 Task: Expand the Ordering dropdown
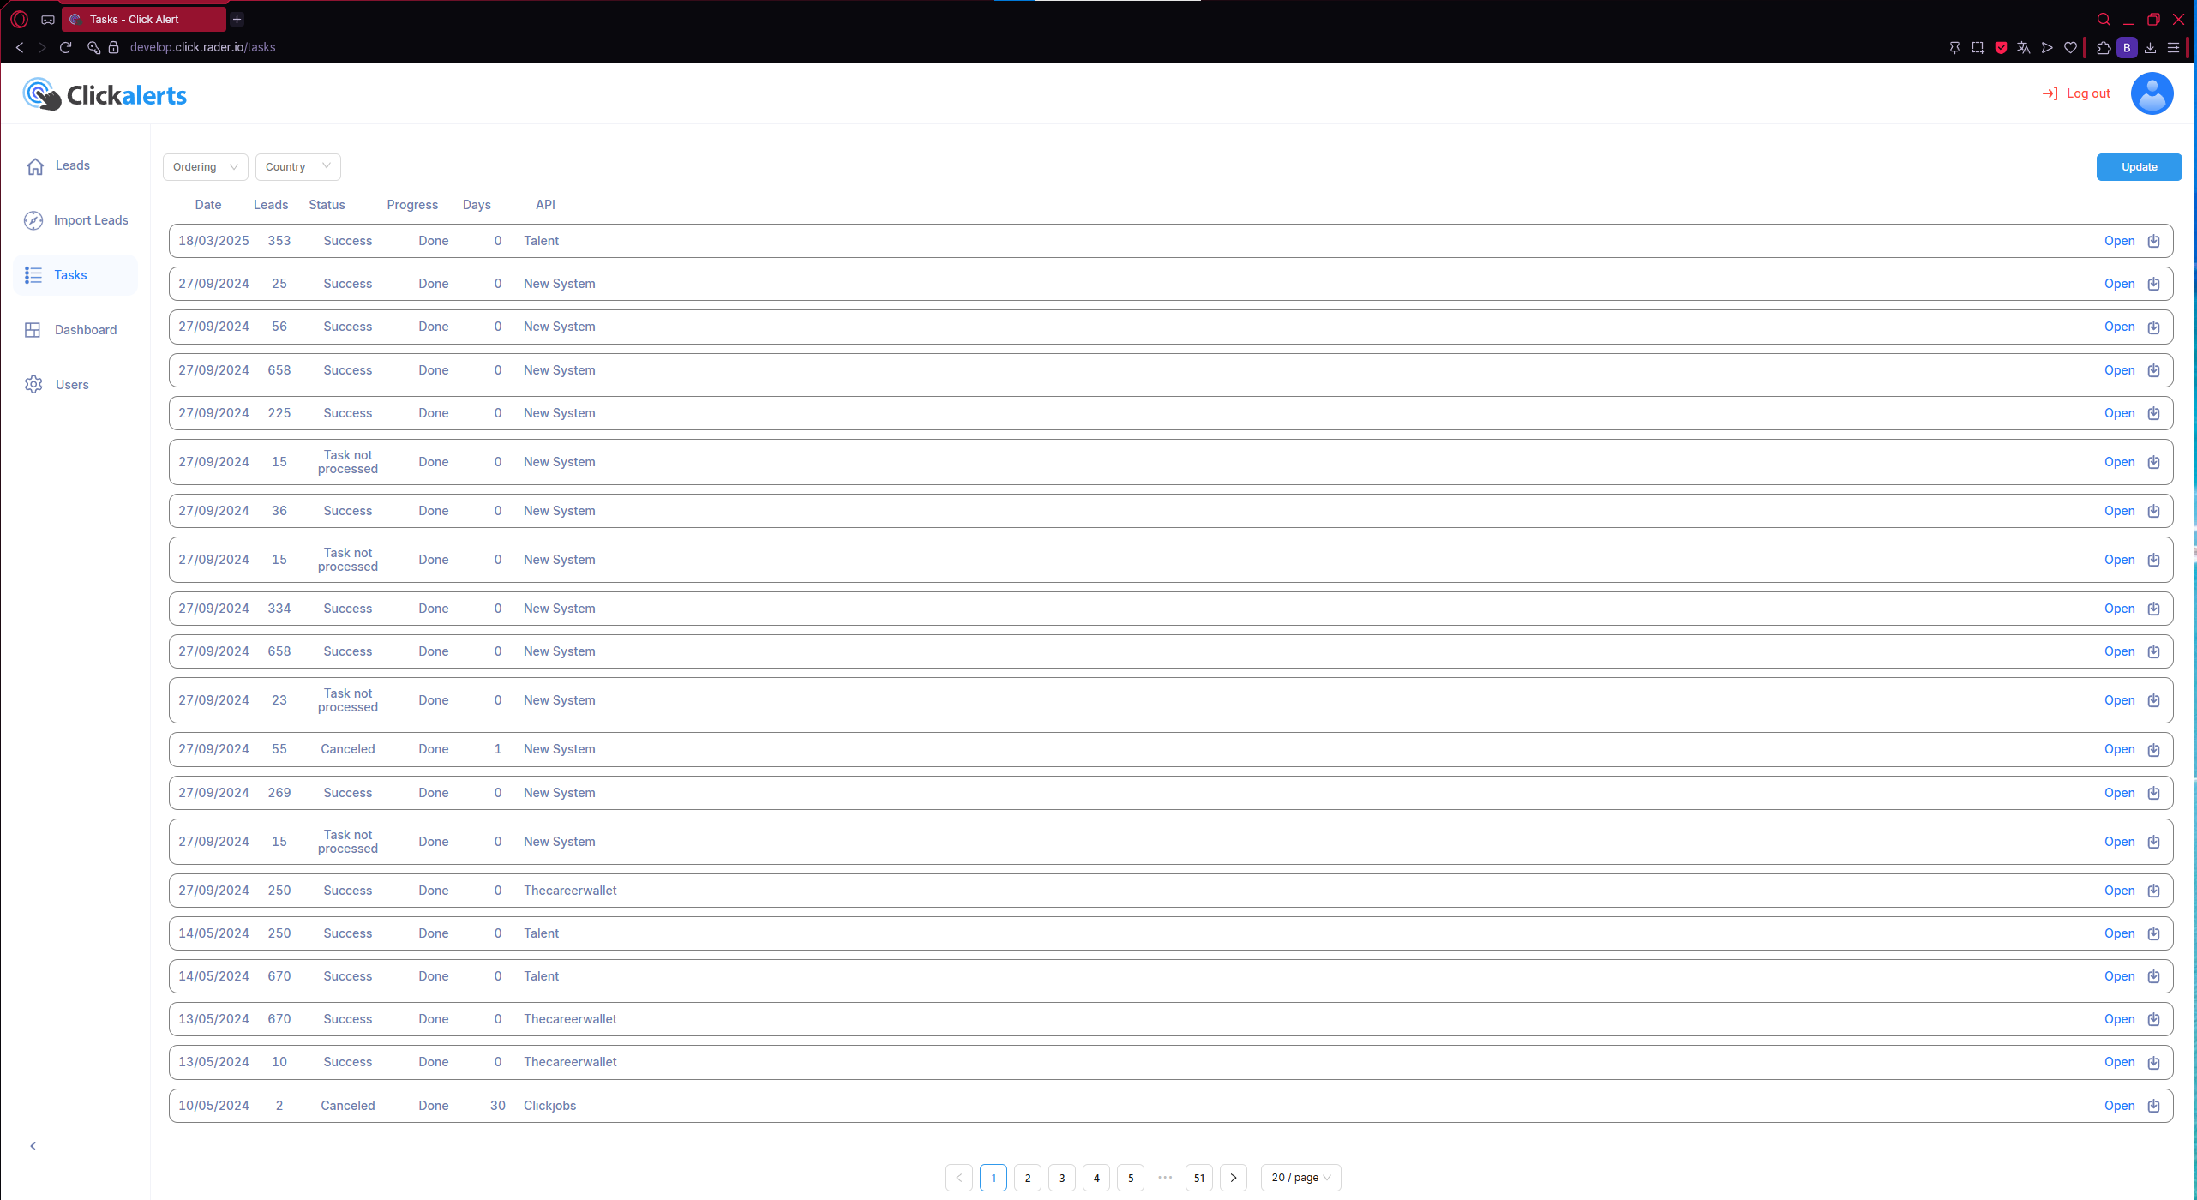click(205, 167)
